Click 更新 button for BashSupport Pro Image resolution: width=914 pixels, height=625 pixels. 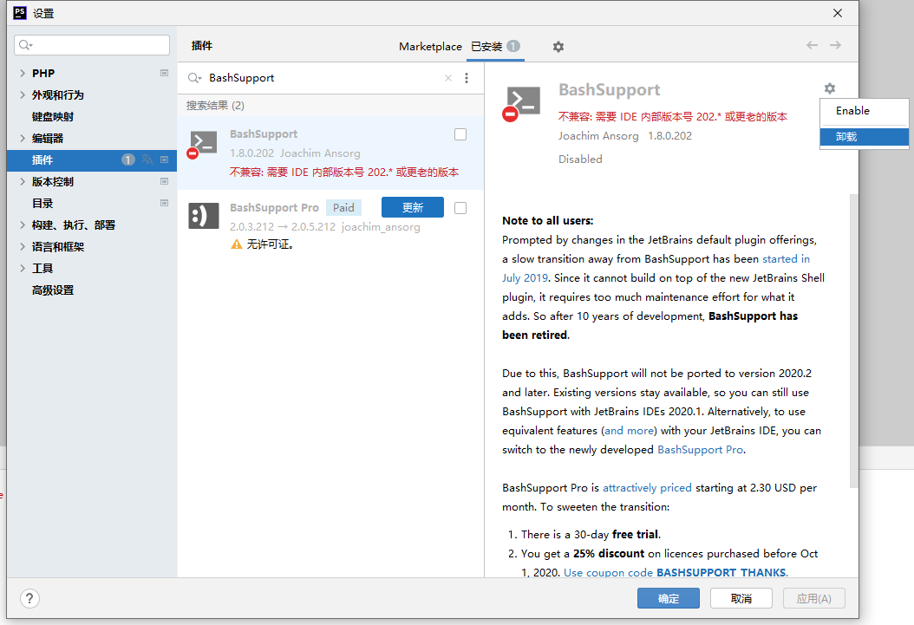[x=413, y=207]
